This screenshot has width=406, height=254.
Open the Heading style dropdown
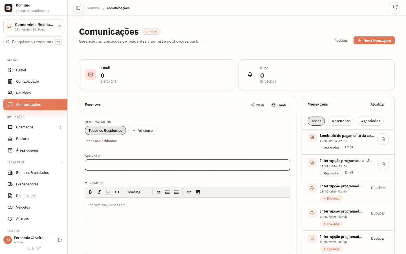138,192
